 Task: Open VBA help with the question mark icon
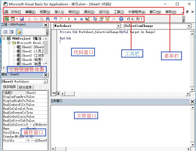(121, 19)
